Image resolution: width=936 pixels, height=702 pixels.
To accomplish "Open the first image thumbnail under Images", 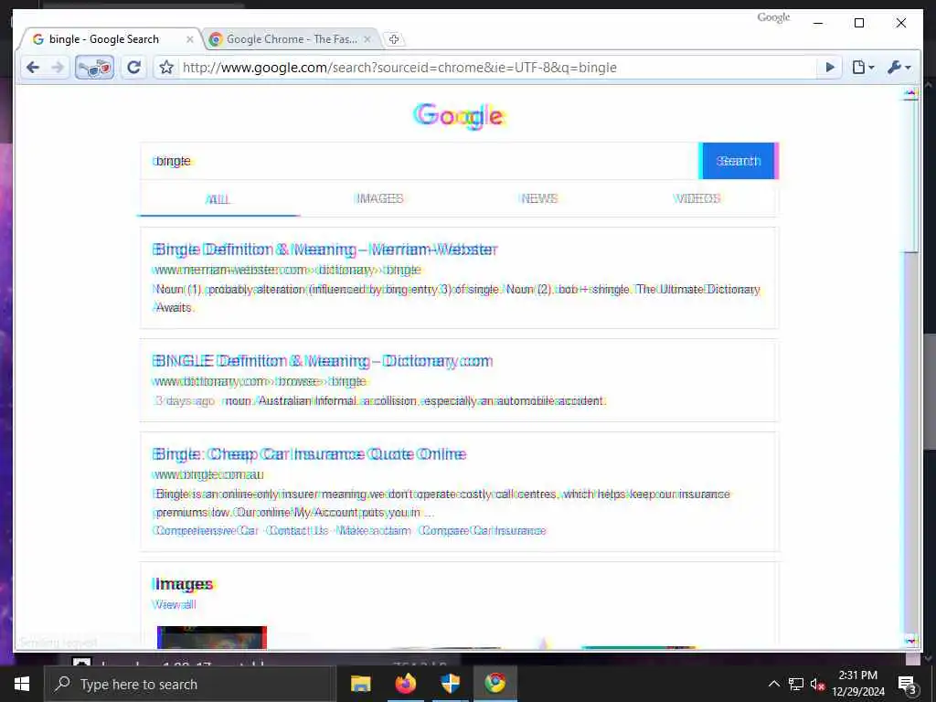I will [212, 637].
